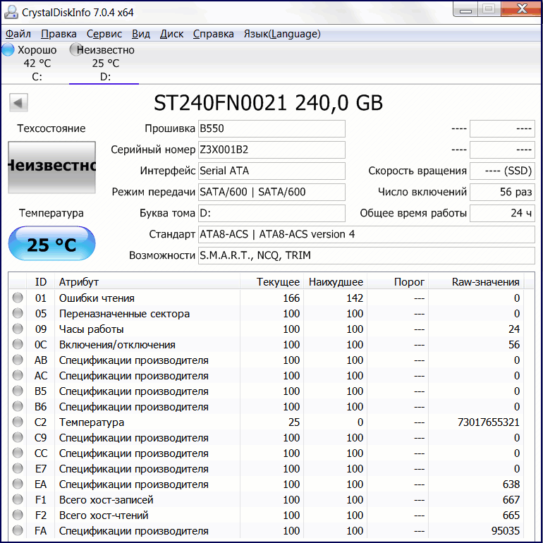Select the Часы работы attribute text
The height and width of the screenshot is (543, 543).
92,329
